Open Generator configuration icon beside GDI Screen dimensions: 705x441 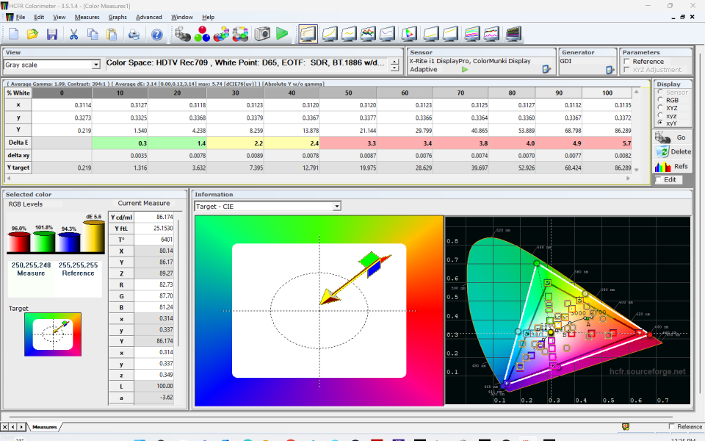[610, 69]
